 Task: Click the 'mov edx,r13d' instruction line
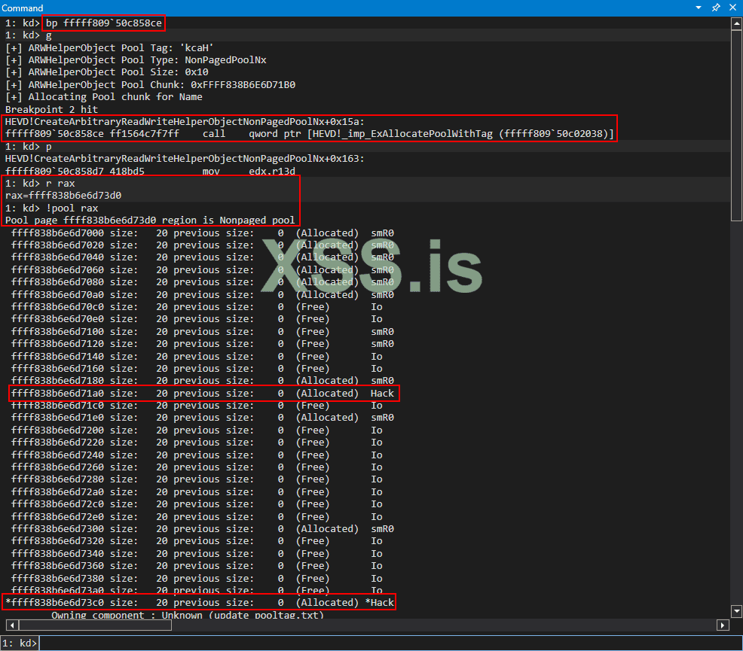point(150,172)
